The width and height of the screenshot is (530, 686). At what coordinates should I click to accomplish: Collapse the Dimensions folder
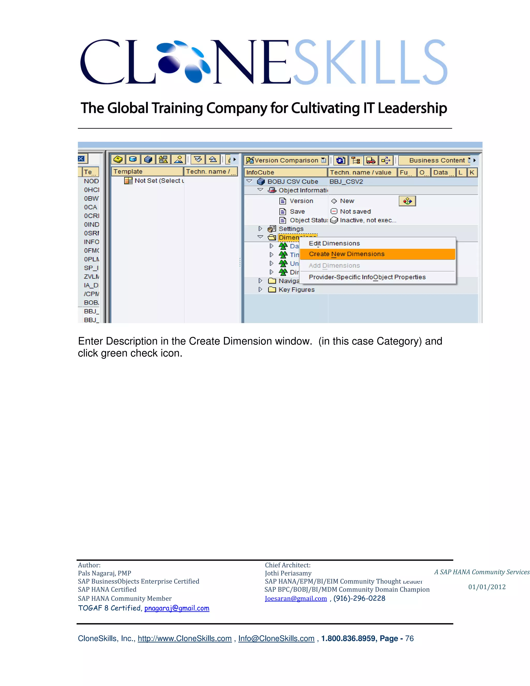point(260,237)
